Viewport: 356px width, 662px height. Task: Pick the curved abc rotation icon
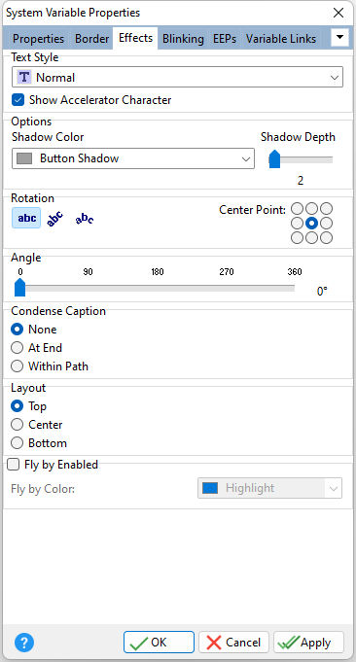click(85, 219)
